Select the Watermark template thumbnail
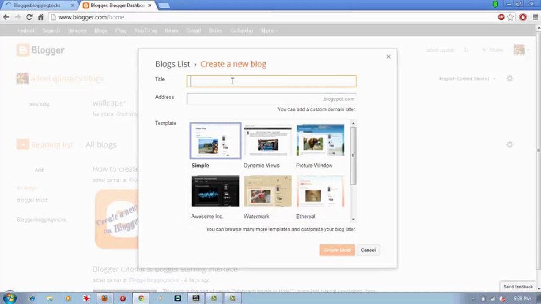The height and width of the screenshot is (304, 541). pos(268,191)
